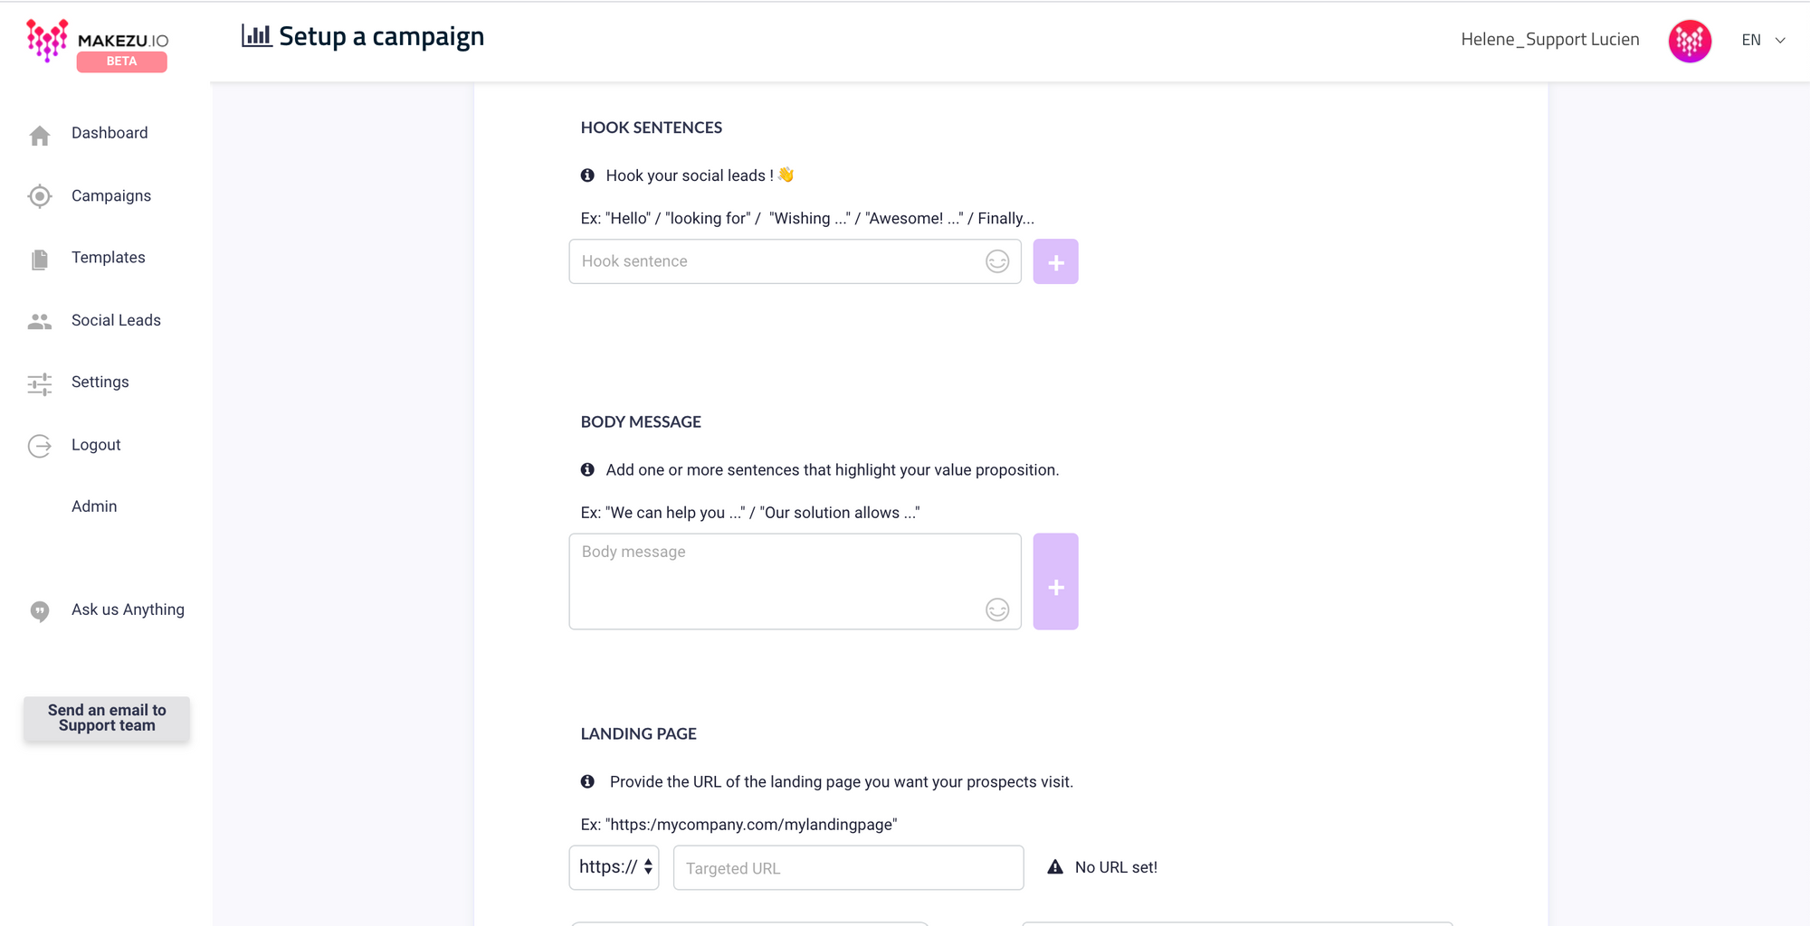This screenshot has width=1810, height=926.
Task: Click the Social Leads people icon
Action: pos(40,322)
